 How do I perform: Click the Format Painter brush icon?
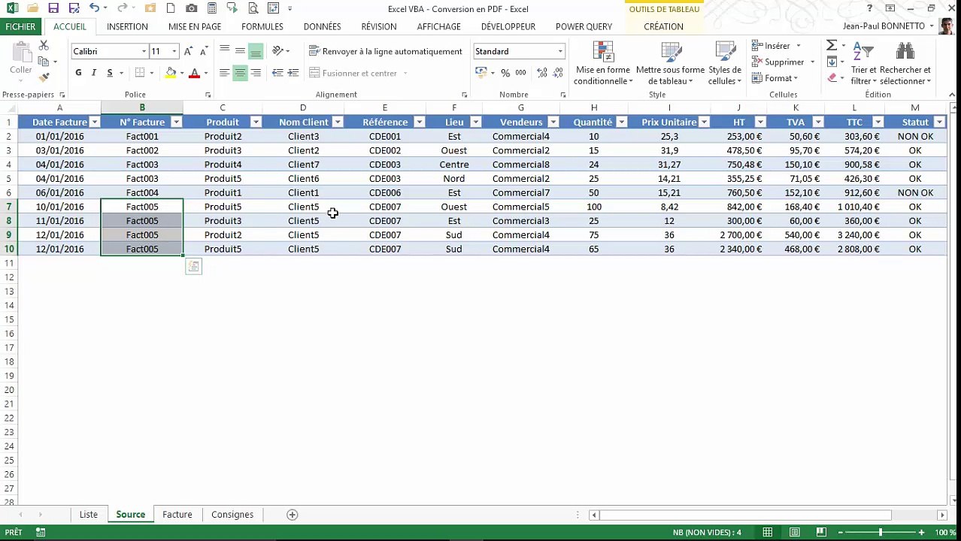click(44, 77)
